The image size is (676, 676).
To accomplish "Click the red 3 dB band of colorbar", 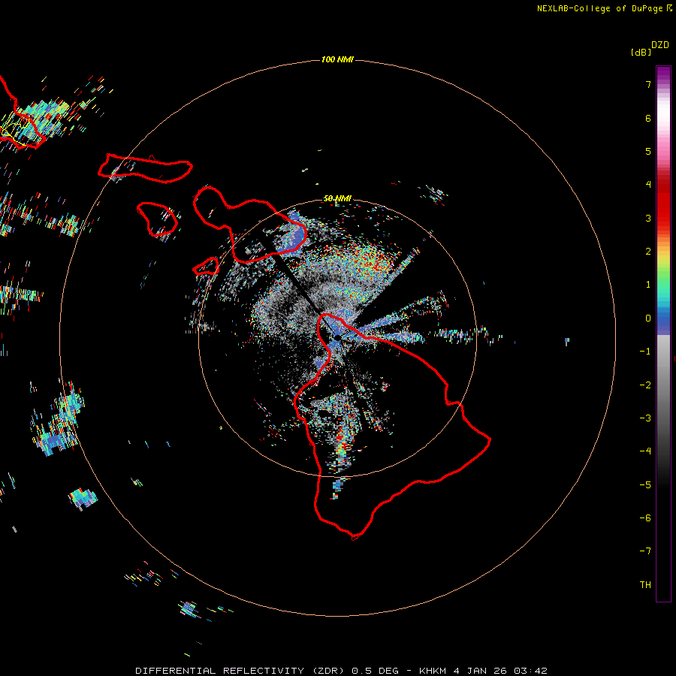I will click(663, 218).
